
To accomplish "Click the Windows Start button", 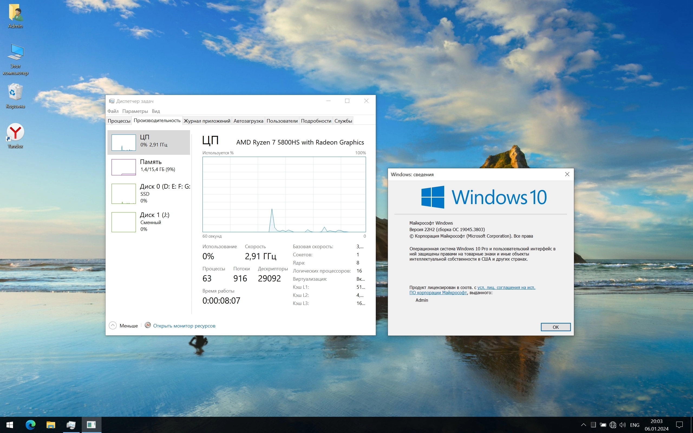I will tap(10, 424).
